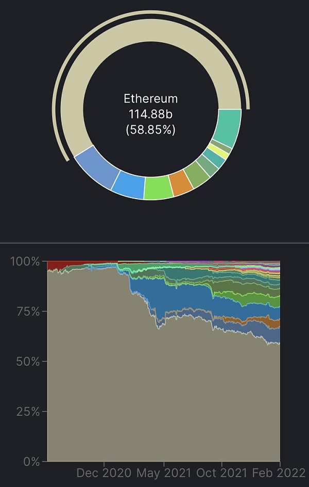Click the small yellow donut segment

222,153
